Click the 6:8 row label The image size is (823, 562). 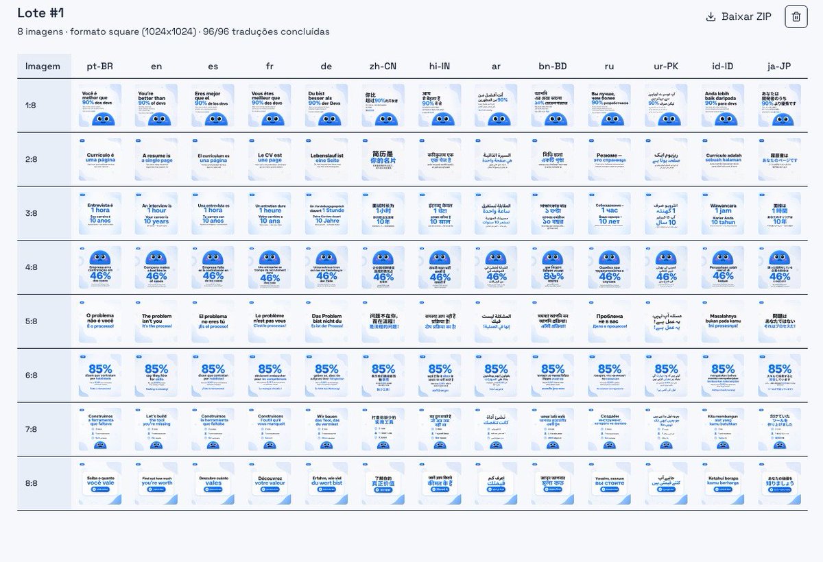tap(32, 376)
